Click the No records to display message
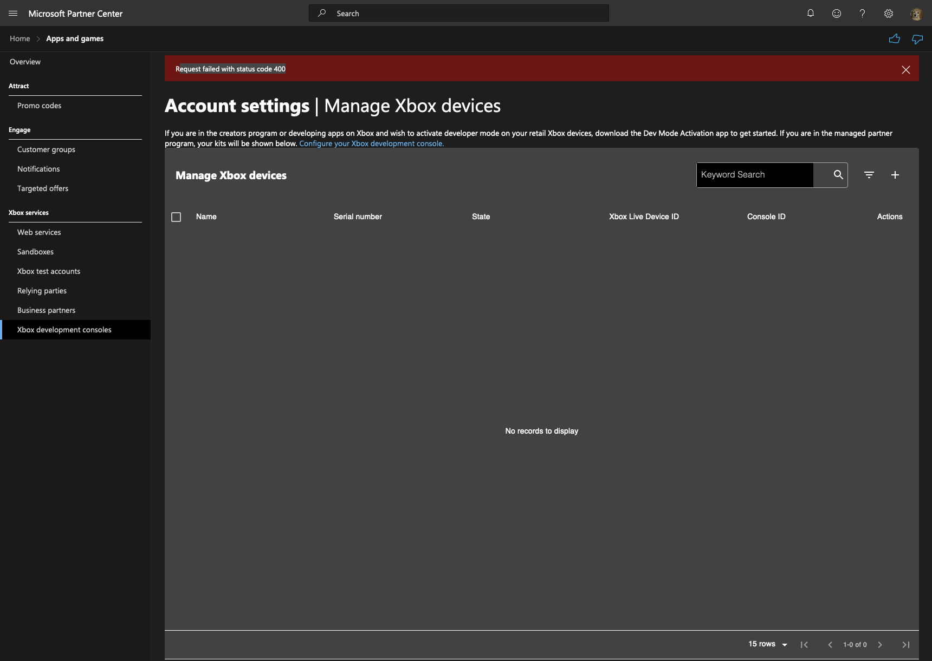This screenshot has height=661, width=932. point(542,431)
